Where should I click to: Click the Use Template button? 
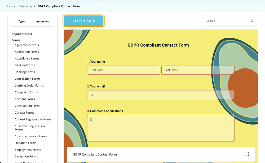83,21
